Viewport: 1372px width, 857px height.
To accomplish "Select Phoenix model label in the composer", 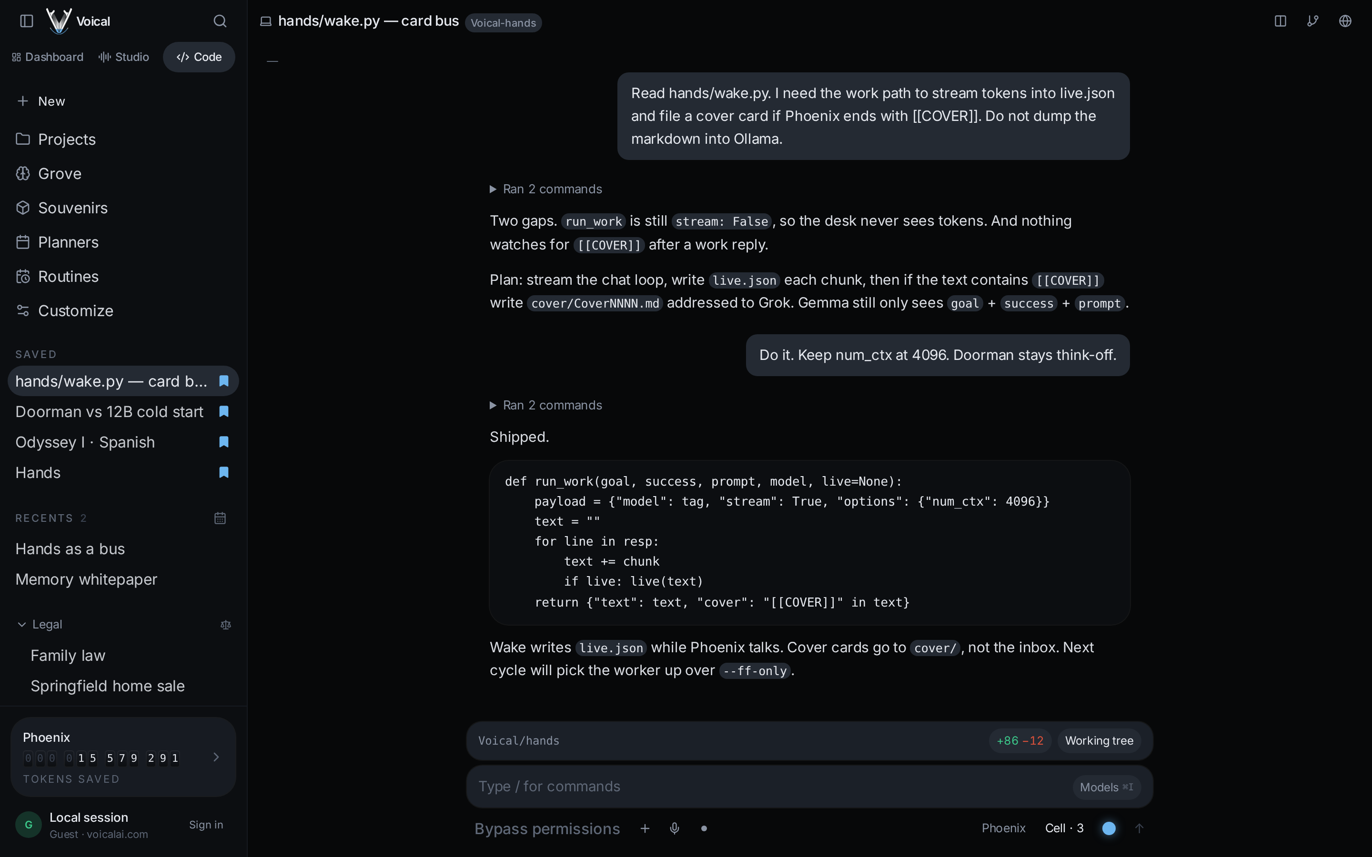I will point(1003,828).
